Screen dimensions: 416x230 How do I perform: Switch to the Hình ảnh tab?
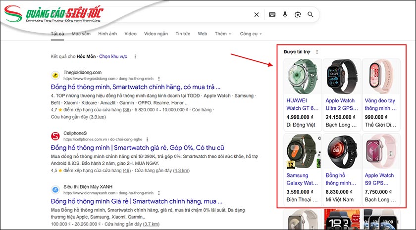[x=107, y=34]
